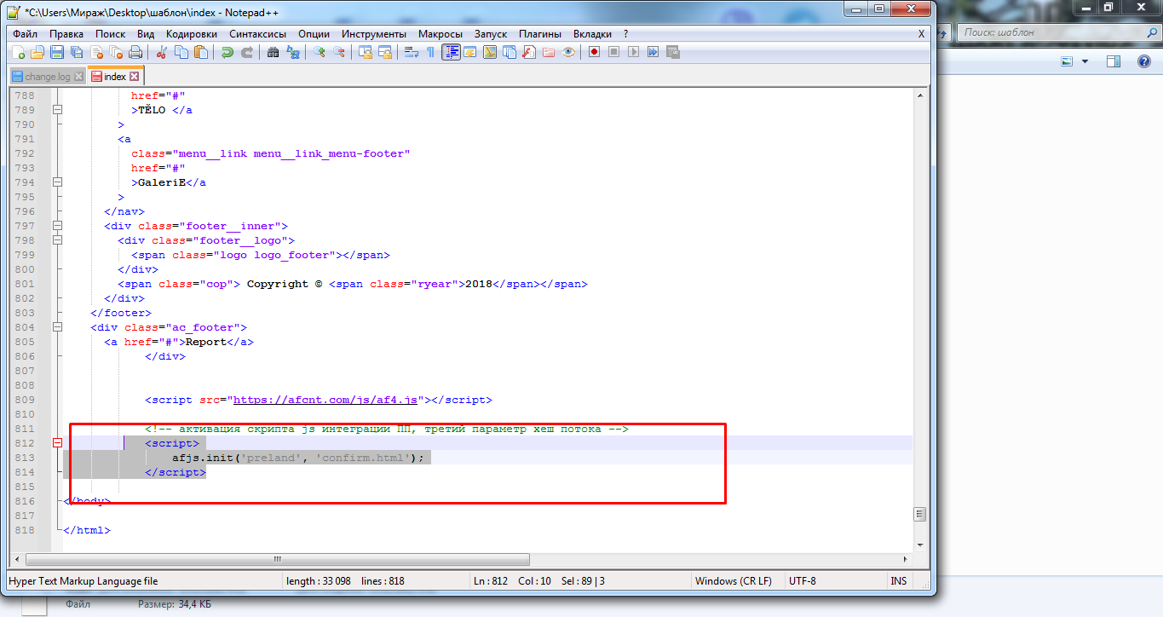Image resolution: width=1163 pixels, height=617 pixels.
Task: Toggle file monitoring eye icon
Action: (x=567, y=52)
